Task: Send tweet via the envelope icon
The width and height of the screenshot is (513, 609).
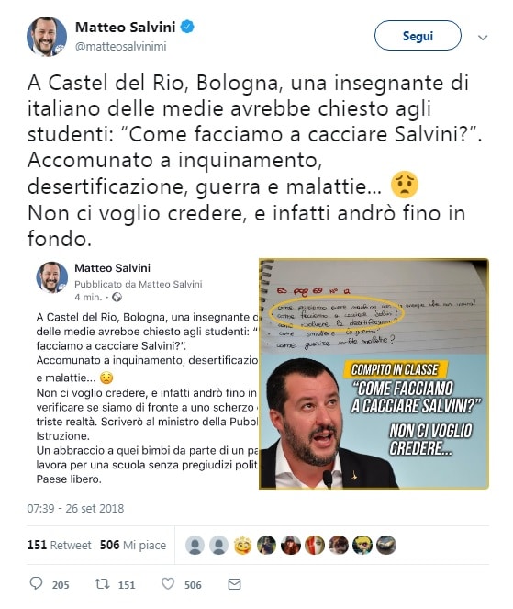Action: coord(234,584)
